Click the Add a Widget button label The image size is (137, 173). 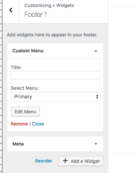[85, 161]
